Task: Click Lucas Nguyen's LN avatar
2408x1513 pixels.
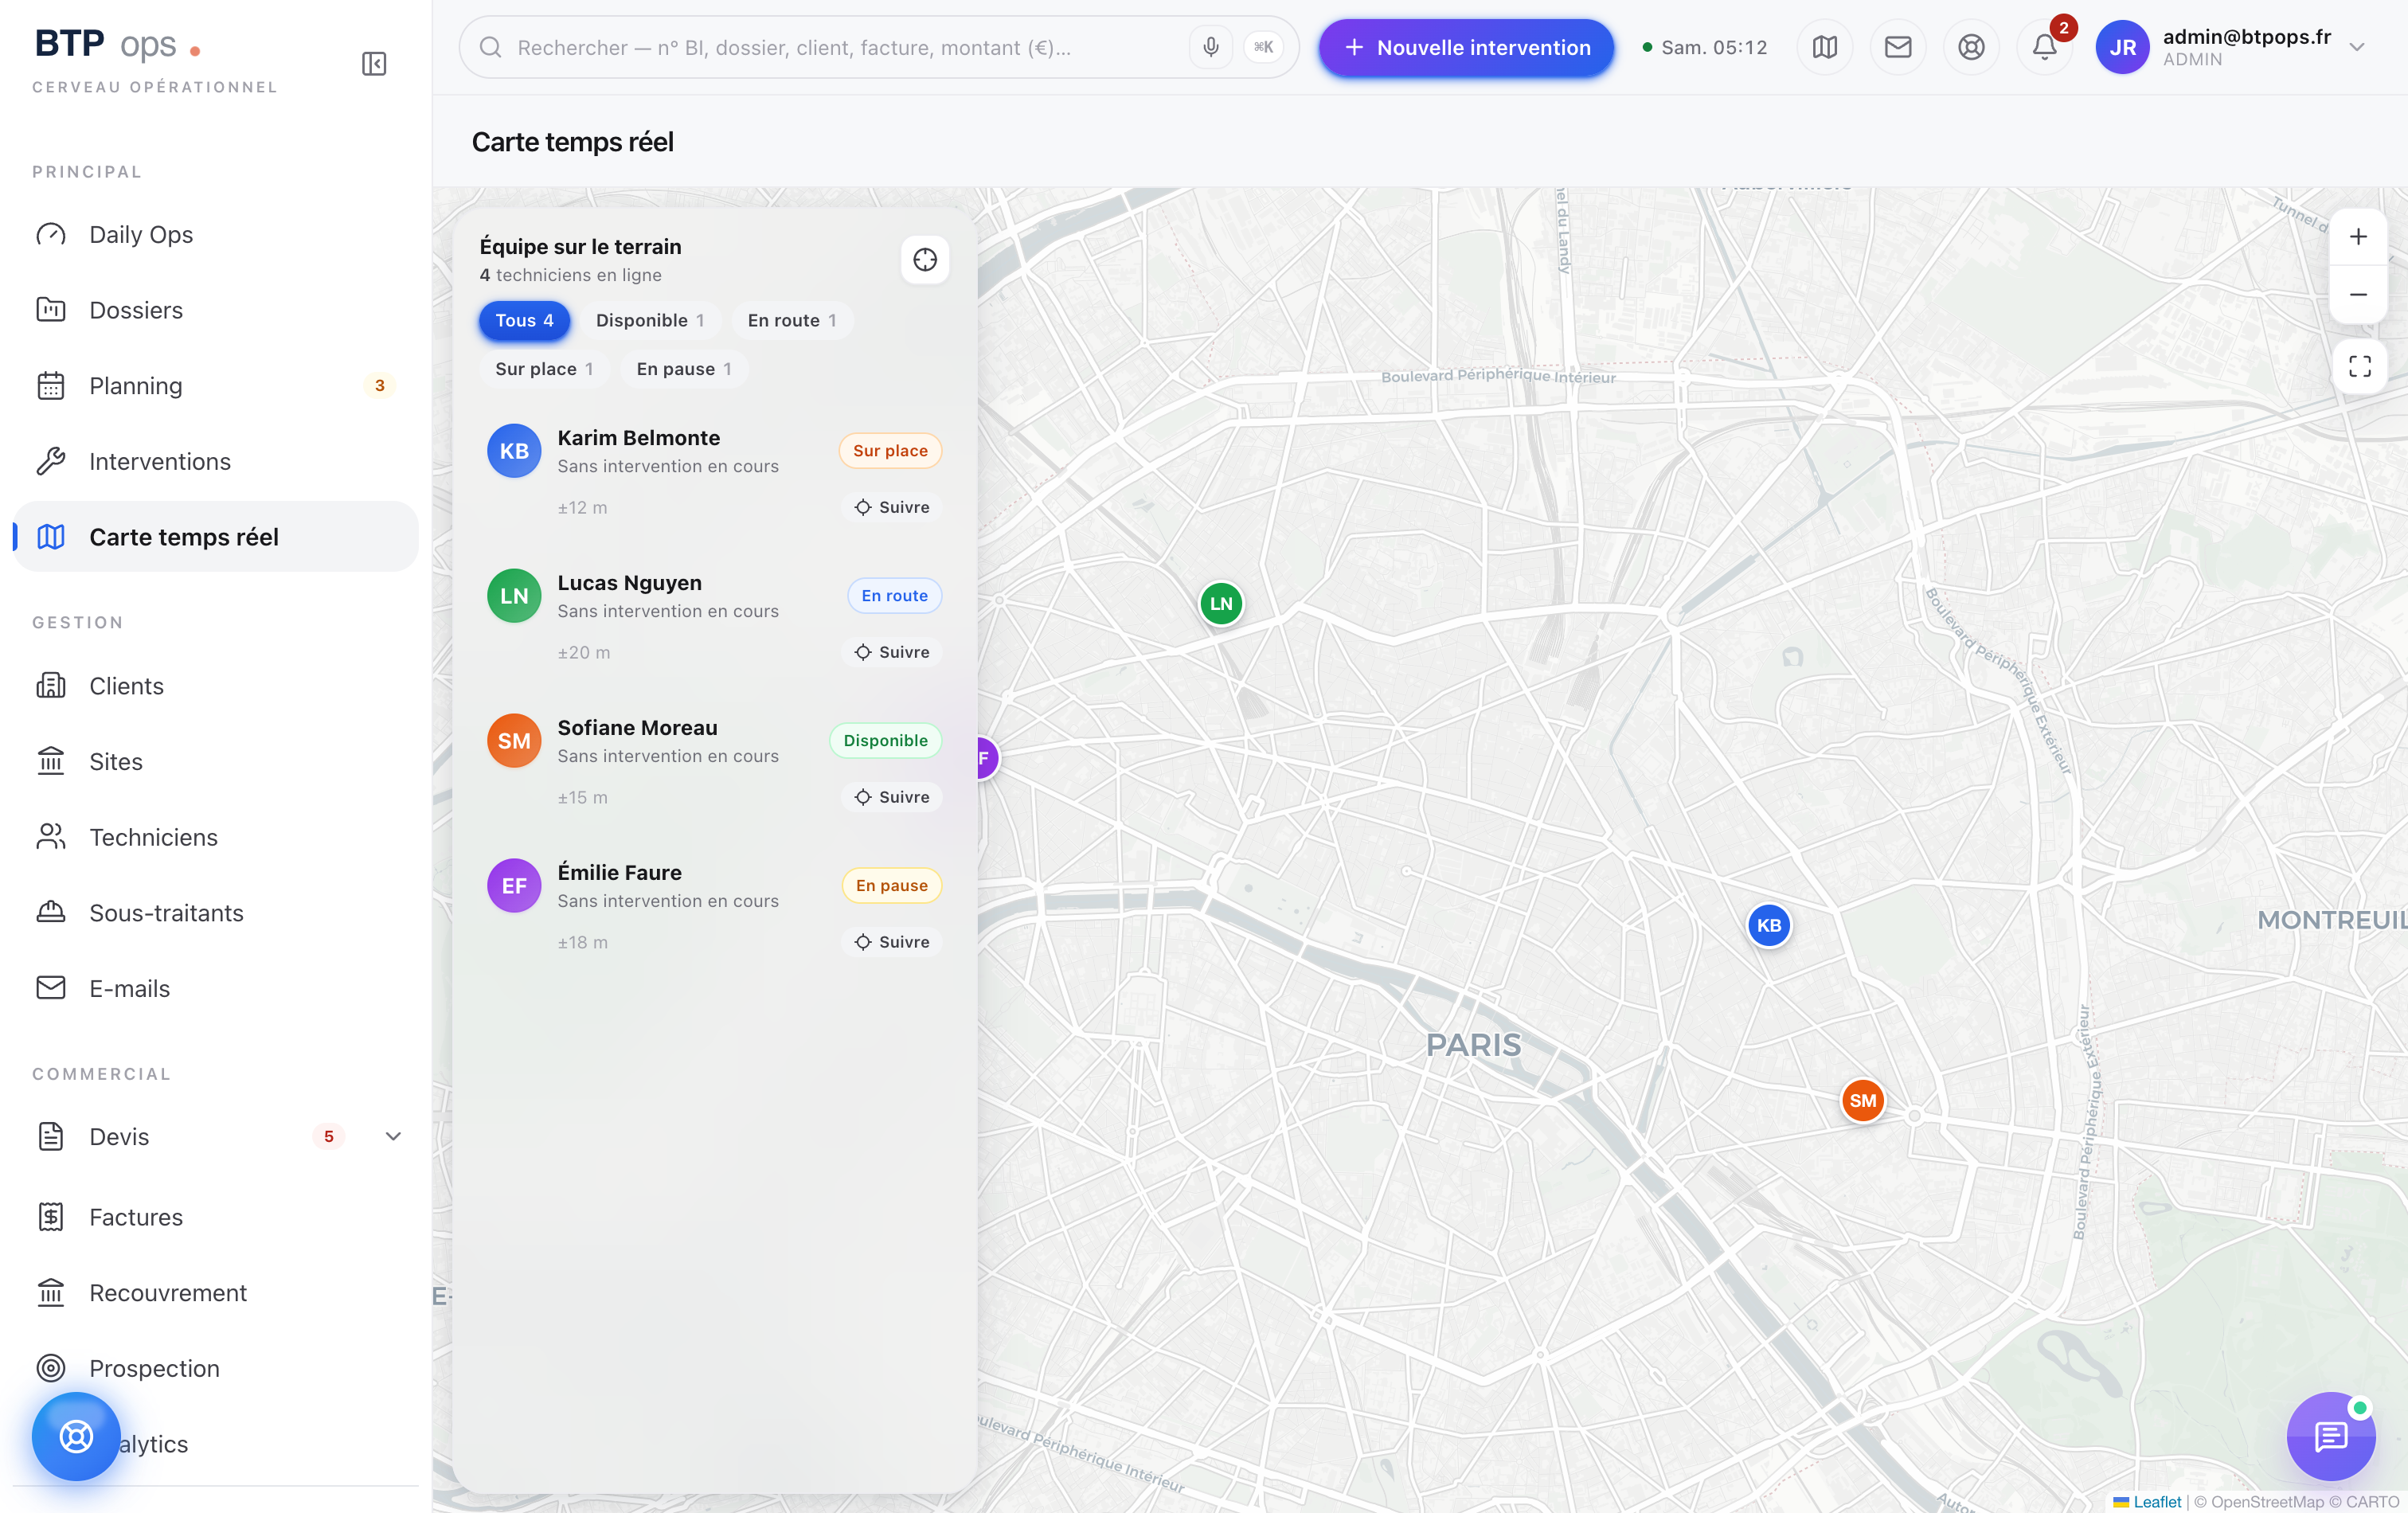Action: [514, 596]
